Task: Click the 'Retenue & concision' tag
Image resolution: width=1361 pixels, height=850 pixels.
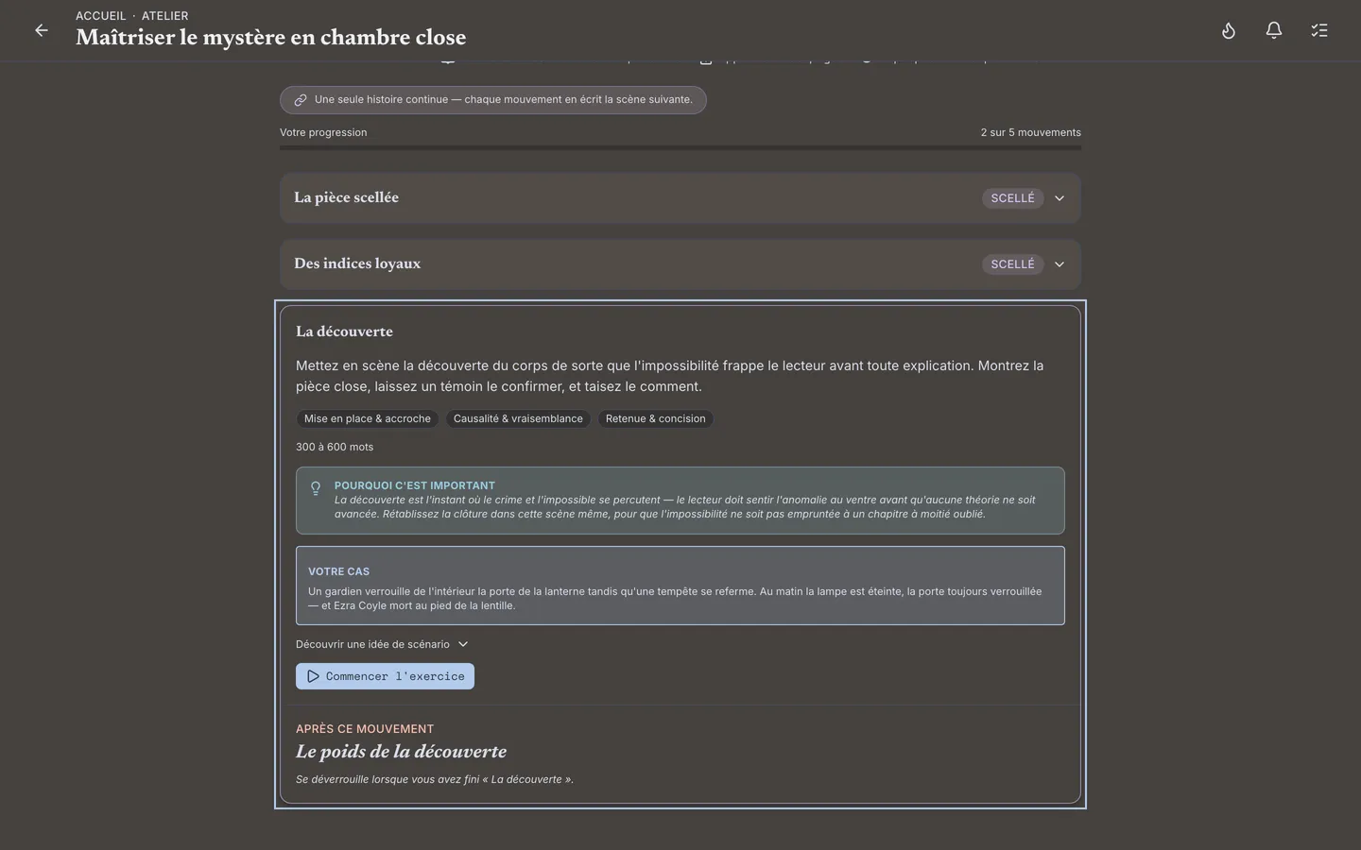Action: [656, 418]
